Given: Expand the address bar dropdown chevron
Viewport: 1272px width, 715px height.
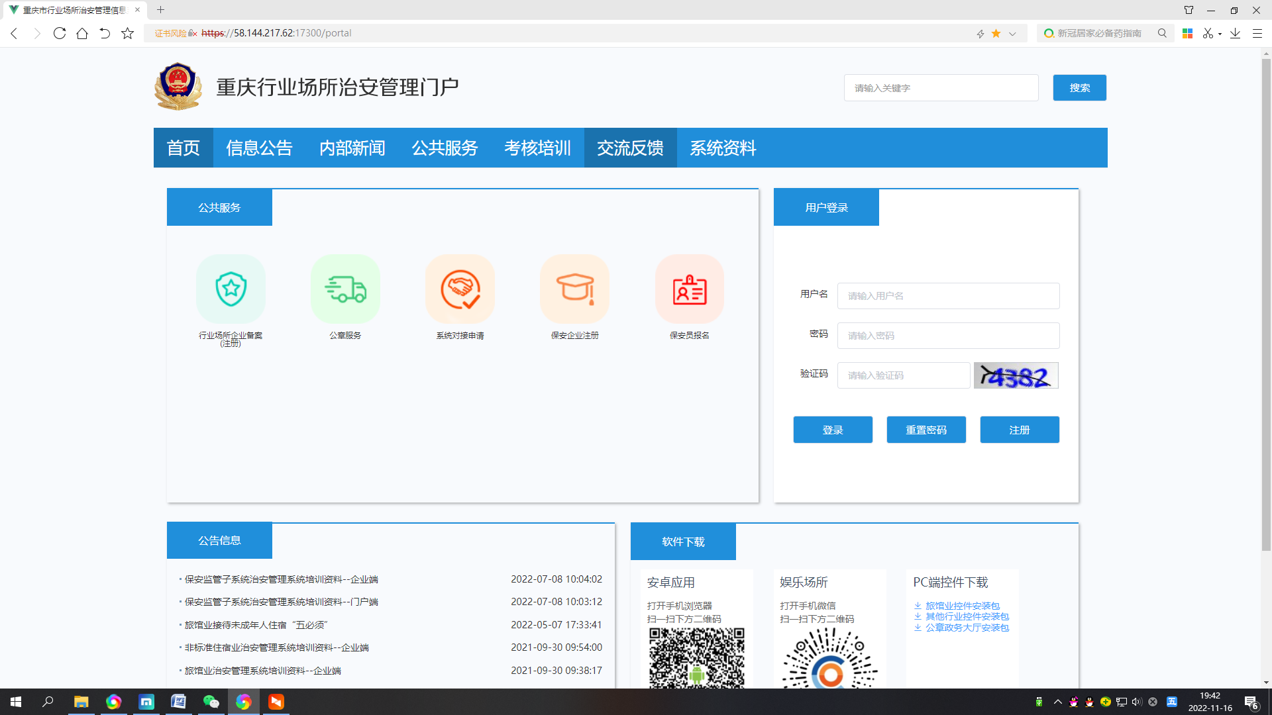Looking at the screenshot, I should coord(1012,34).
